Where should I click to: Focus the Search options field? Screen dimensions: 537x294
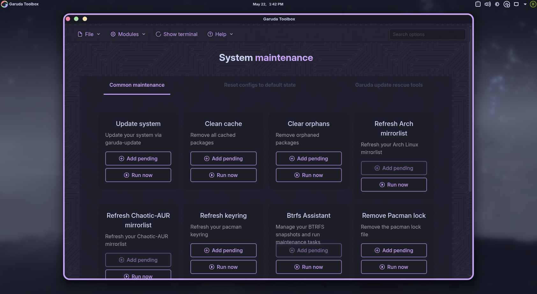click(x=427, y=34)
